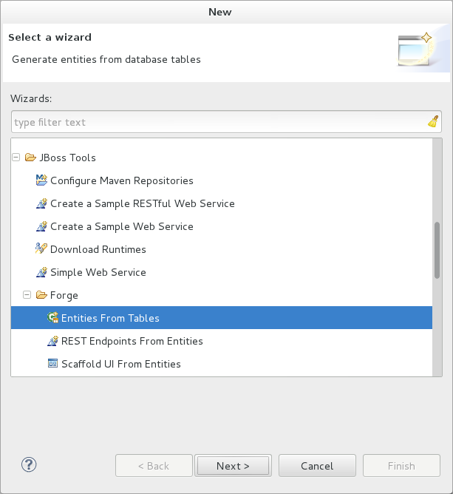Select Scaffold UI From Entities entry
Viewport: 453px width, 494px height.
(x=120, y=364)
